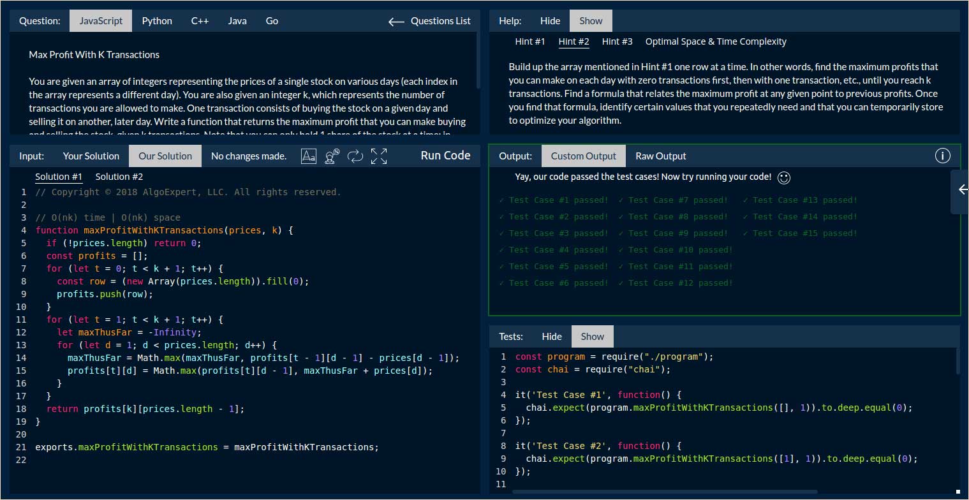This screenshot has height=500, width=969.
Task: Select the Java language tab
Action: (237, 21)
